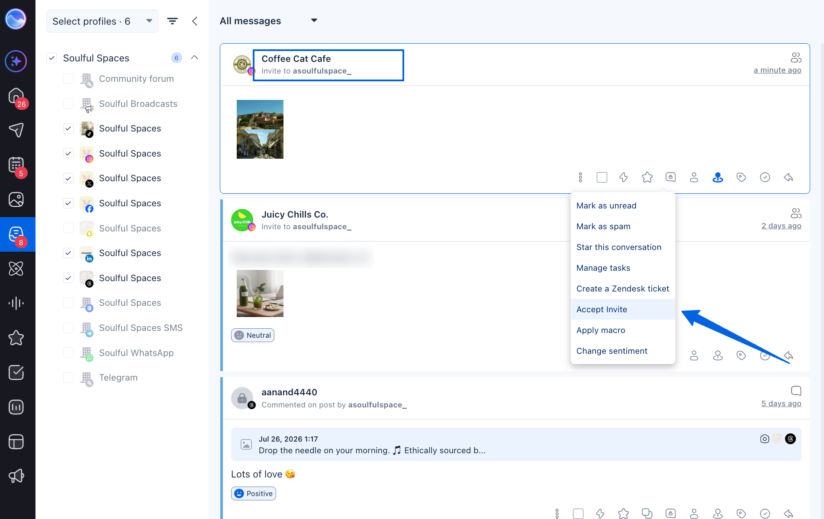The width and height of the screenshot is (824, 519).
Task: Star the Coffee Cat Cafe conversation
Action: click(x=647, y=177)
